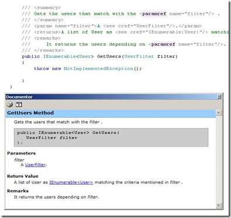Click 'IEnumerable<User>' return type in code editor

tap(68, 57)
